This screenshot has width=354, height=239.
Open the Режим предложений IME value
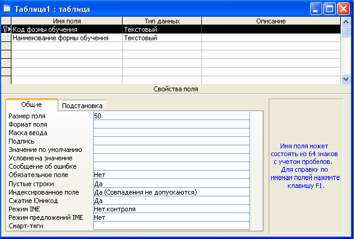(x=171, y=217)
